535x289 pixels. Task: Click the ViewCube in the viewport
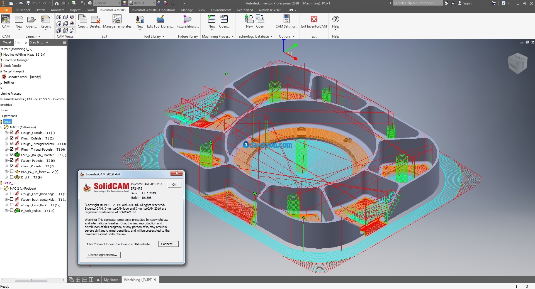pos(518,63)
